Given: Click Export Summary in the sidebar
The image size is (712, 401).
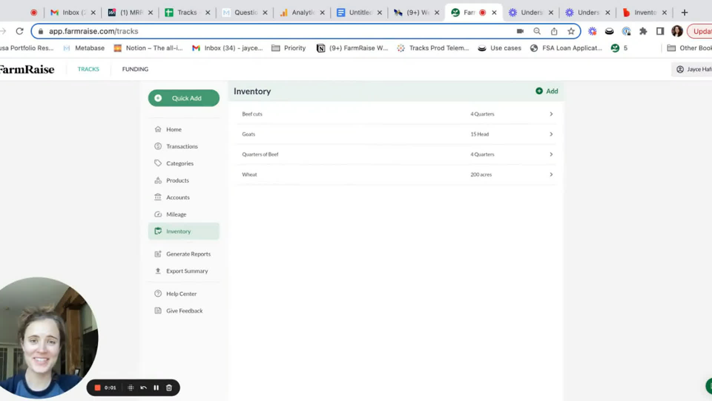Looking at the screenshot, I should click(x=187, y=271).
